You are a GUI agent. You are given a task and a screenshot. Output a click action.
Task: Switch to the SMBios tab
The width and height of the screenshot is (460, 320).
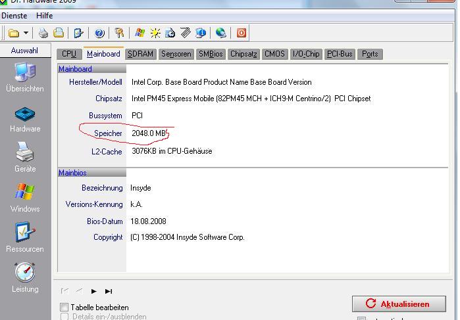click(x=211, y=54)
